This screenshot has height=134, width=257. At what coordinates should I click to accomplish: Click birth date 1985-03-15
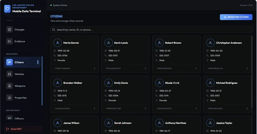216,91
